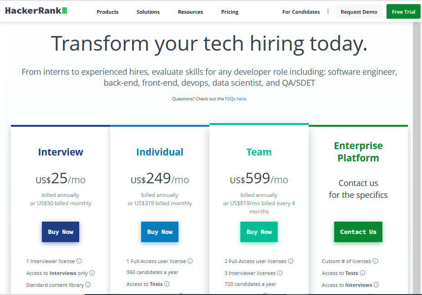
Task: Go to the Pricing page
Action: tap(230, 12)
